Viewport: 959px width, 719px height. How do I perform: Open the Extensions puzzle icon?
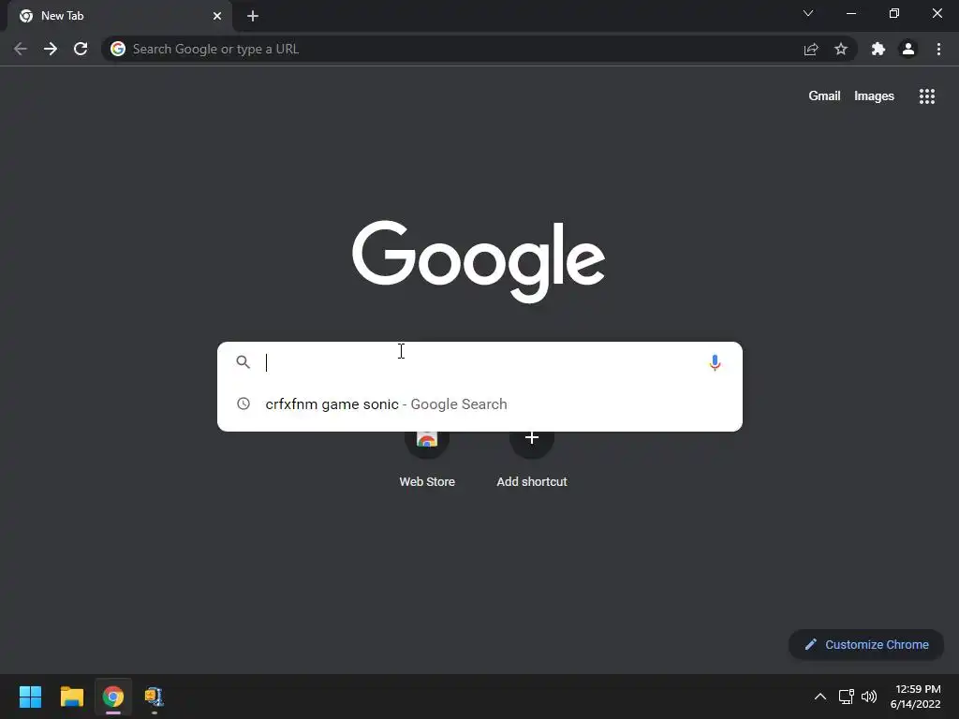tap(878, 49)
